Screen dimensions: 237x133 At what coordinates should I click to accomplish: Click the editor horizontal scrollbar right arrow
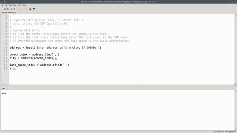[236, 85]
